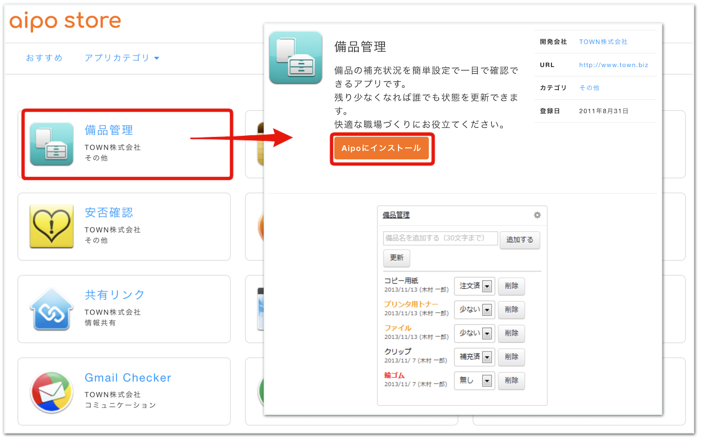Select the クリップ item name
Viewport: 701px width, 440px height.
point(398,351)
